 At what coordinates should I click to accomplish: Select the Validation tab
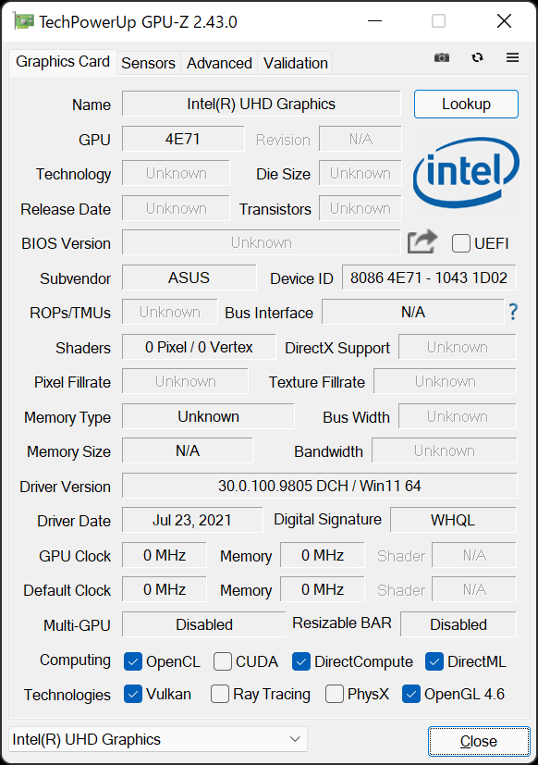(x=295, y=63)
